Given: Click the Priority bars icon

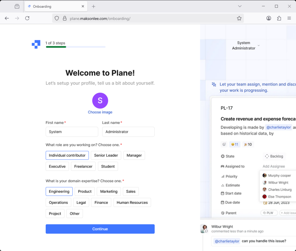Looking at the screenshot, I should (x=223, y=176).
